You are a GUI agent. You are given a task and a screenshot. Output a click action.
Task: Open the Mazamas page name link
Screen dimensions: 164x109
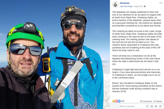point(125,3)
